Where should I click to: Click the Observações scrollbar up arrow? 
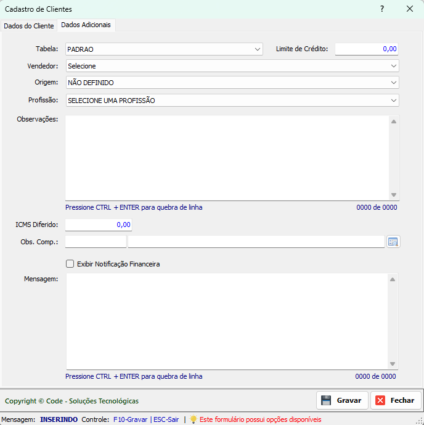pyautogui.click(x=394, y=122)
